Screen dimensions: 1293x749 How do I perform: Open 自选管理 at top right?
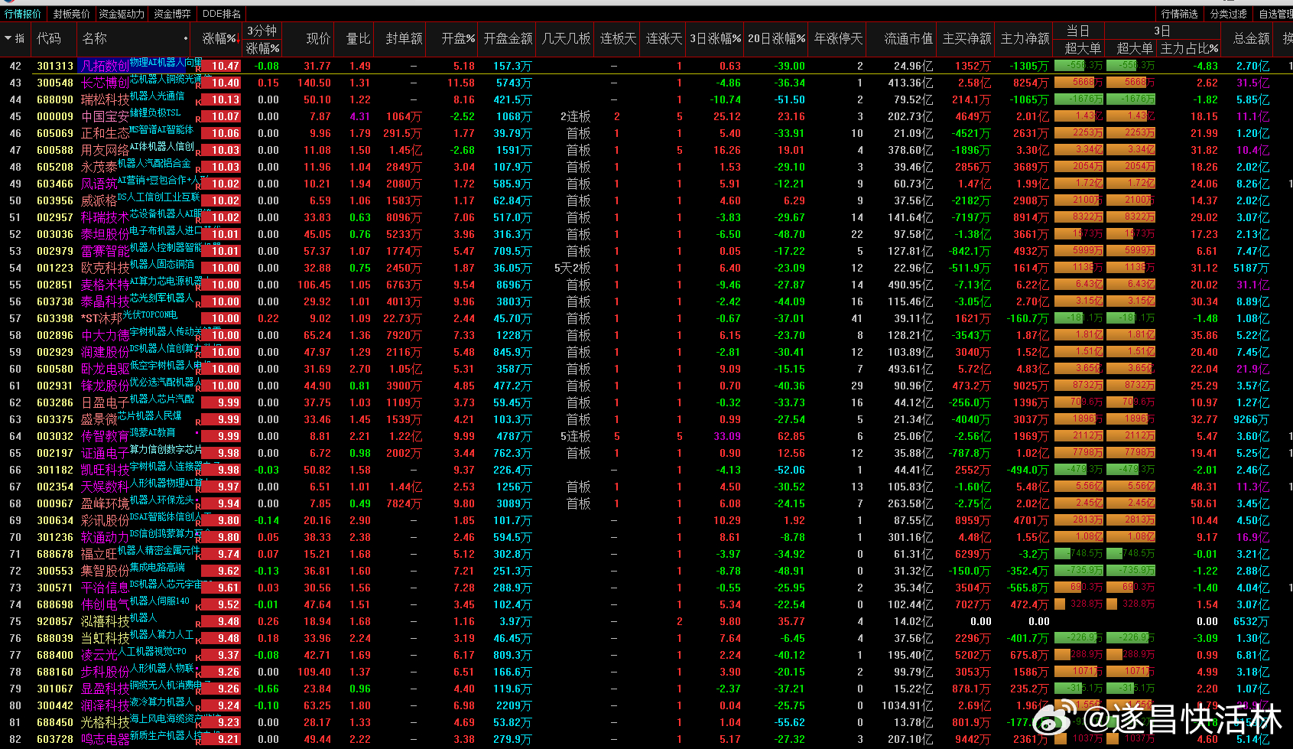(x=1275, y=14)
